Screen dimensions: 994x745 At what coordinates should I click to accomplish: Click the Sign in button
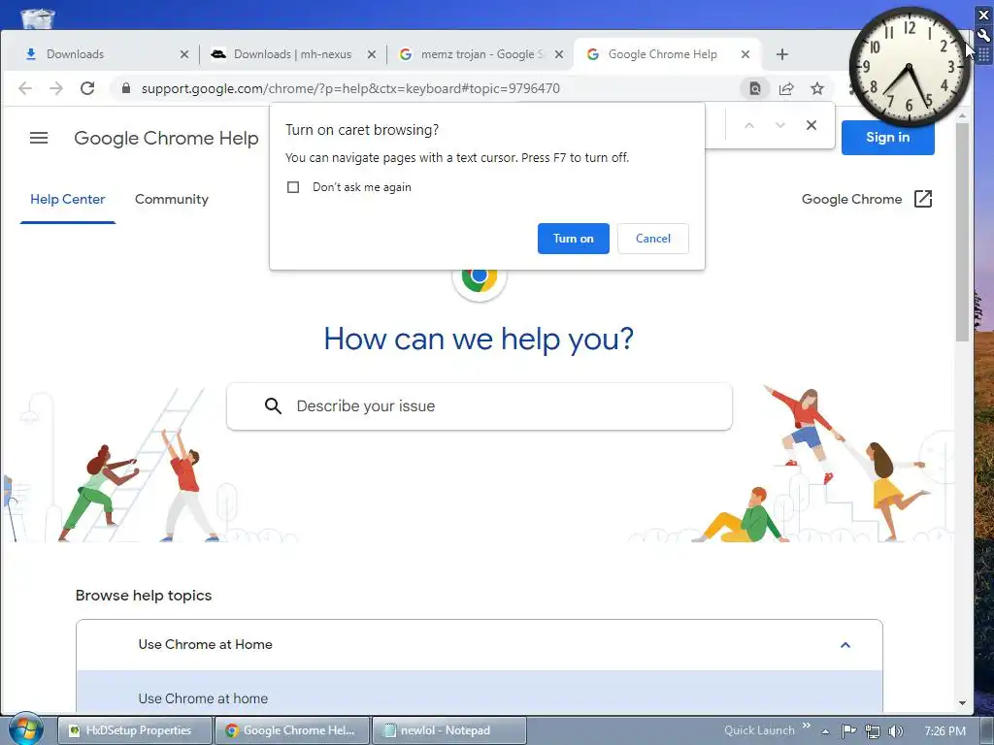[x=887, y=138]
